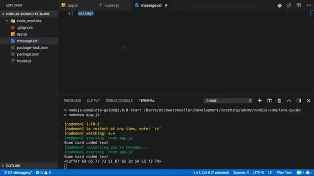Screen dimensions: 314x176
Task: Click the Buffer hex output line in terminal
Action: pos(112,161)
